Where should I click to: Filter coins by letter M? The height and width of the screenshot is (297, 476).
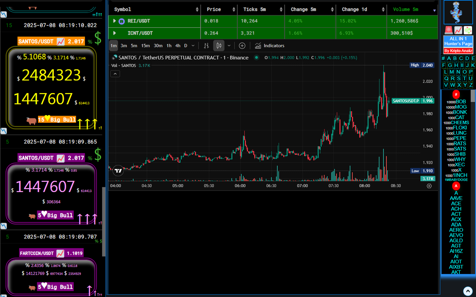tap(452, 72)
